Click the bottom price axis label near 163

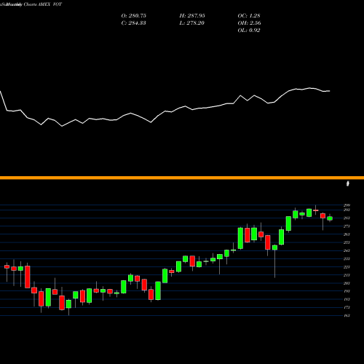[347, 315]
